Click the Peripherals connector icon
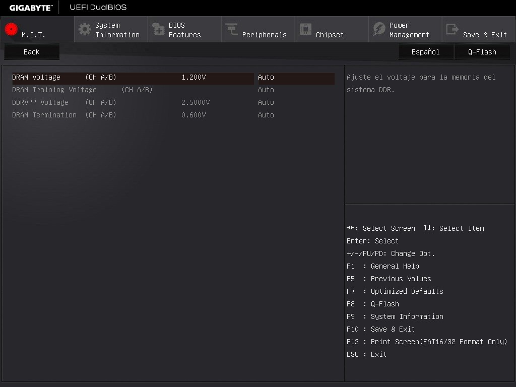The width and height of the screenshot is (516, 387). (231, 29)
